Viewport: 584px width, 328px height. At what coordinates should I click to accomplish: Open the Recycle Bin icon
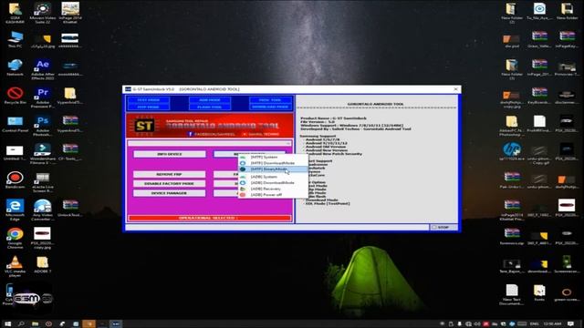pyautogui.click(x=15, y=96)
